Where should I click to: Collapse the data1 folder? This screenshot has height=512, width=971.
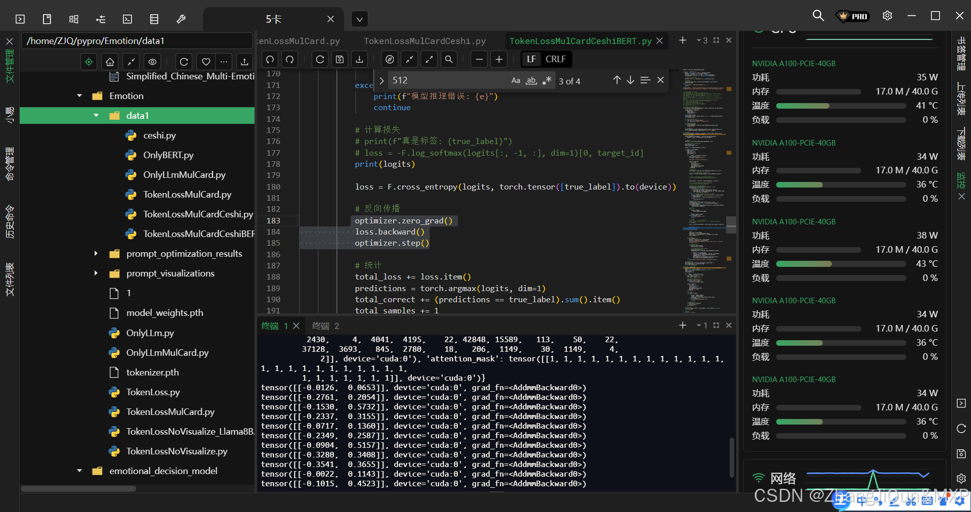96,115
